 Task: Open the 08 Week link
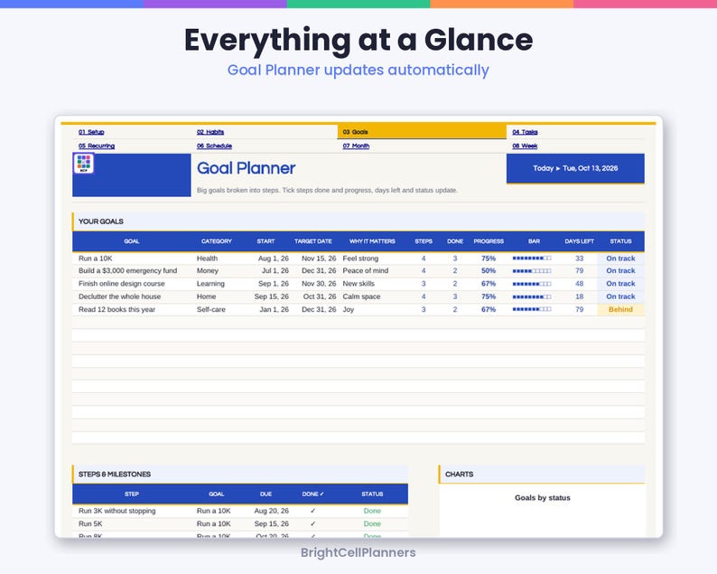coord(525,146)
